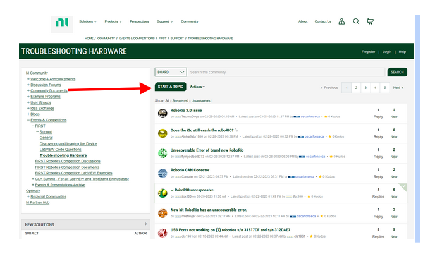Expand the Discussion Forums node
This screenshot has width=442, height=259.
pyautogui.click(x=28, y=85)
